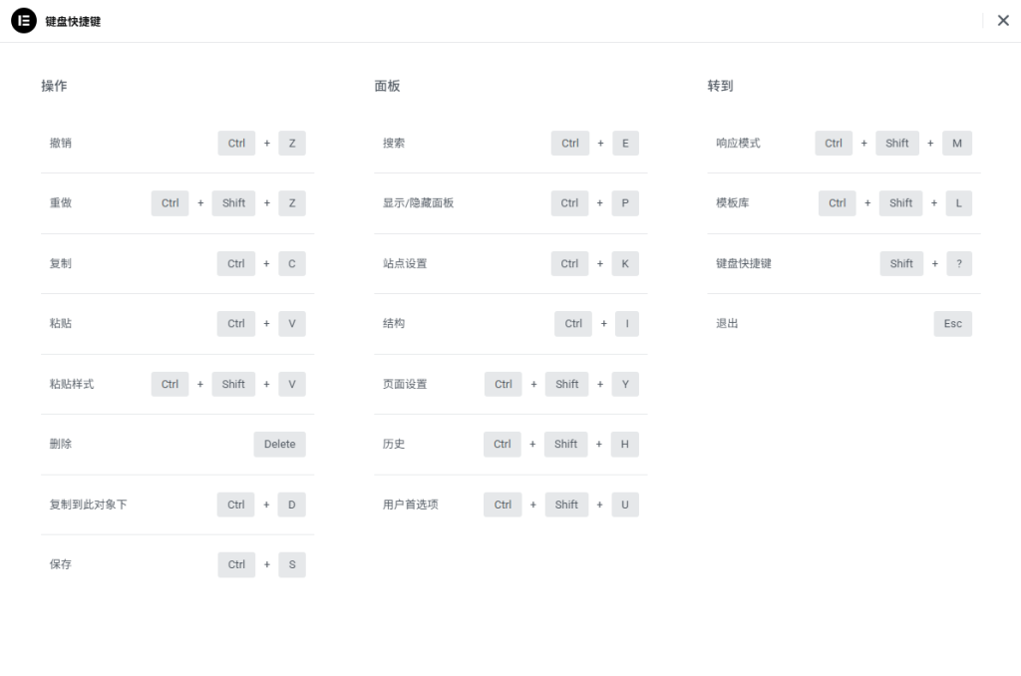
Task: Click the I key in 结构 row
Action: pyautogui.click(x=627, y=324)
